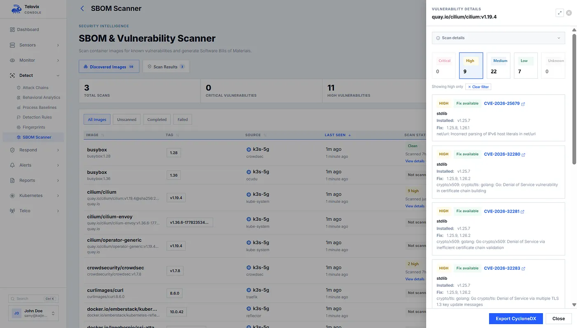Click the vulnerability panel vertical scrollbar
This screenshot has height=328, width=577.
click(x=574, y=99)
